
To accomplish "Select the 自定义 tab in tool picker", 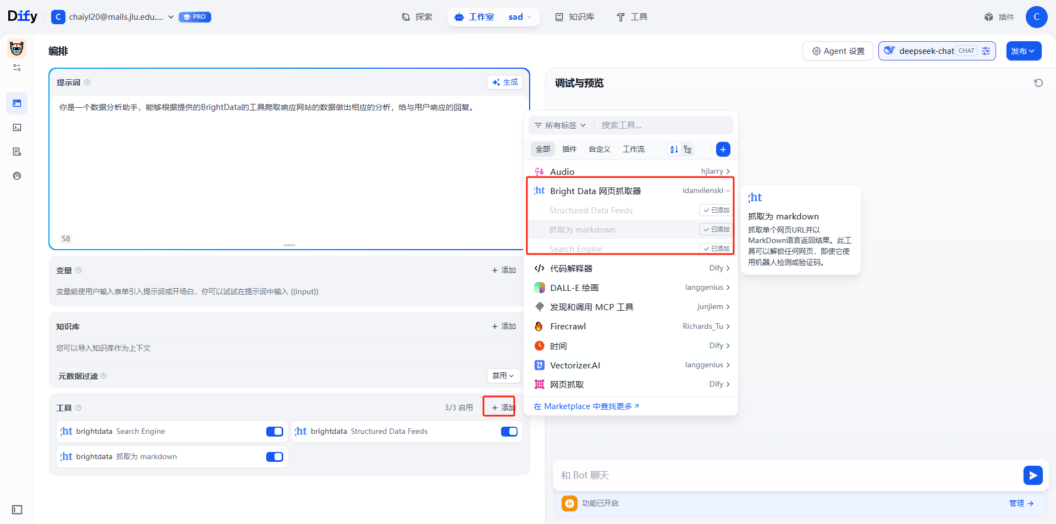I will (x=599, y=149).
